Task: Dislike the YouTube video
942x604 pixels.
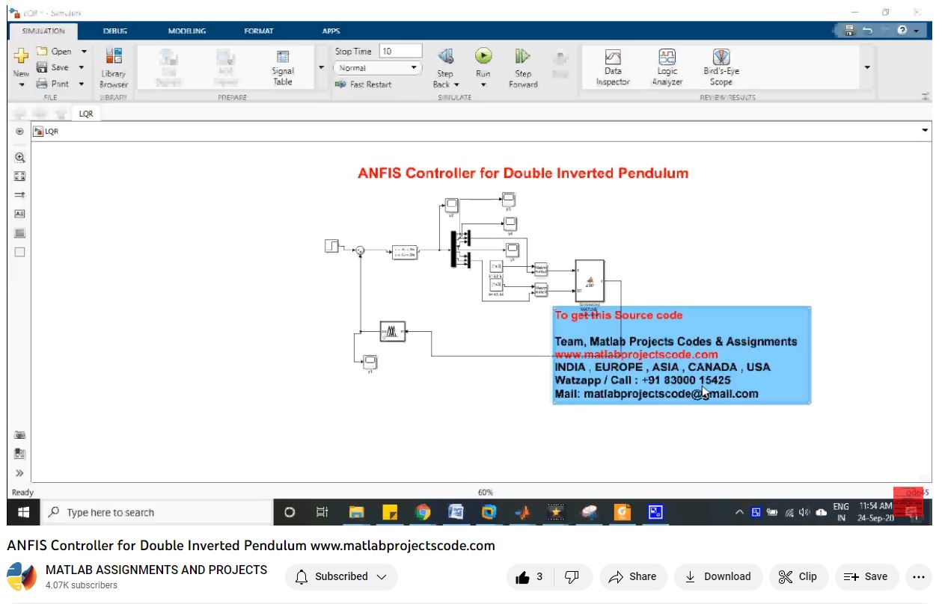Action: (x=572, y=576)
